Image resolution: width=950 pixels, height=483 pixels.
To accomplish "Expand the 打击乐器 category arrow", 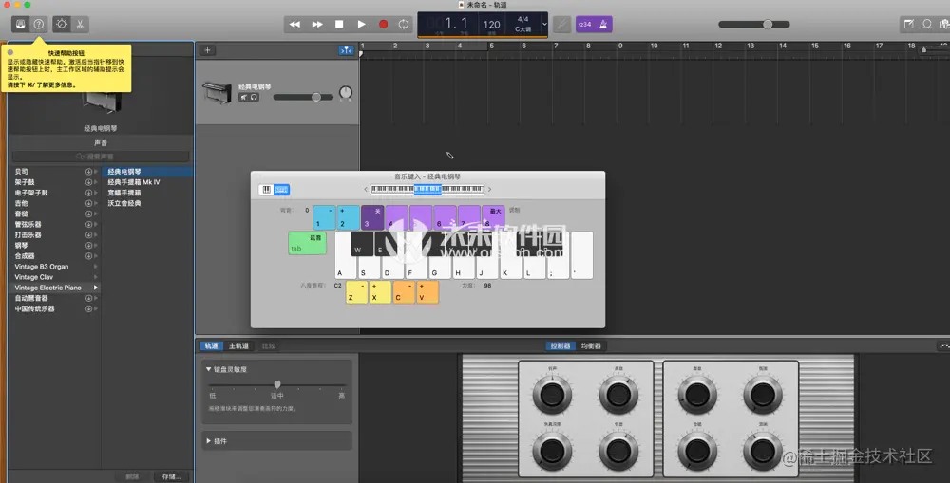I will click(96, 234).
